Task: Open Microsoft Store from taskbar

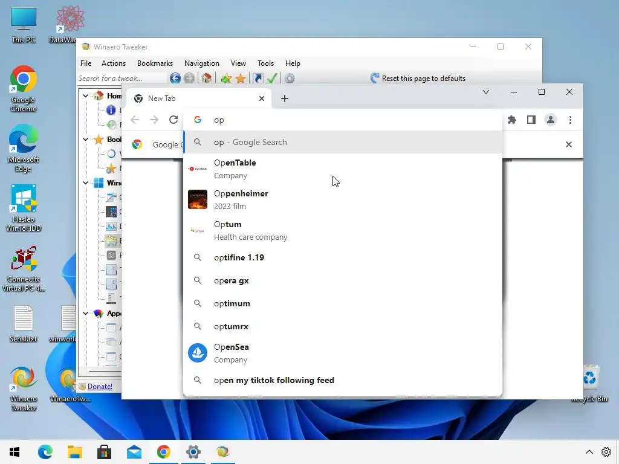Action: click(104, 452)
